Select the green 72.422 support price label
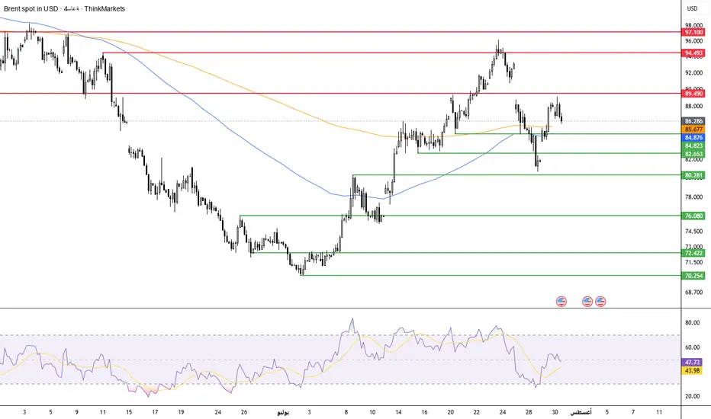Screen dimensions: 711x419 693,253
